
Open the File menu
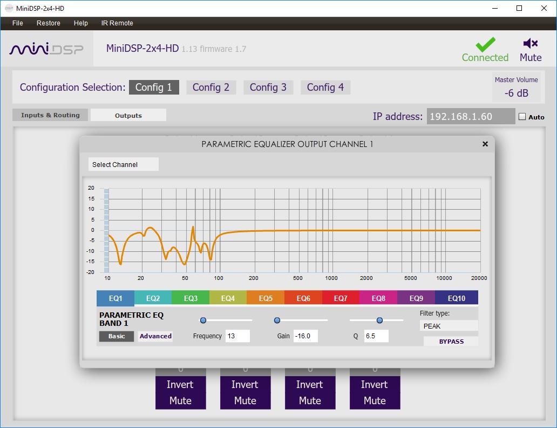(x=17, y=23)
